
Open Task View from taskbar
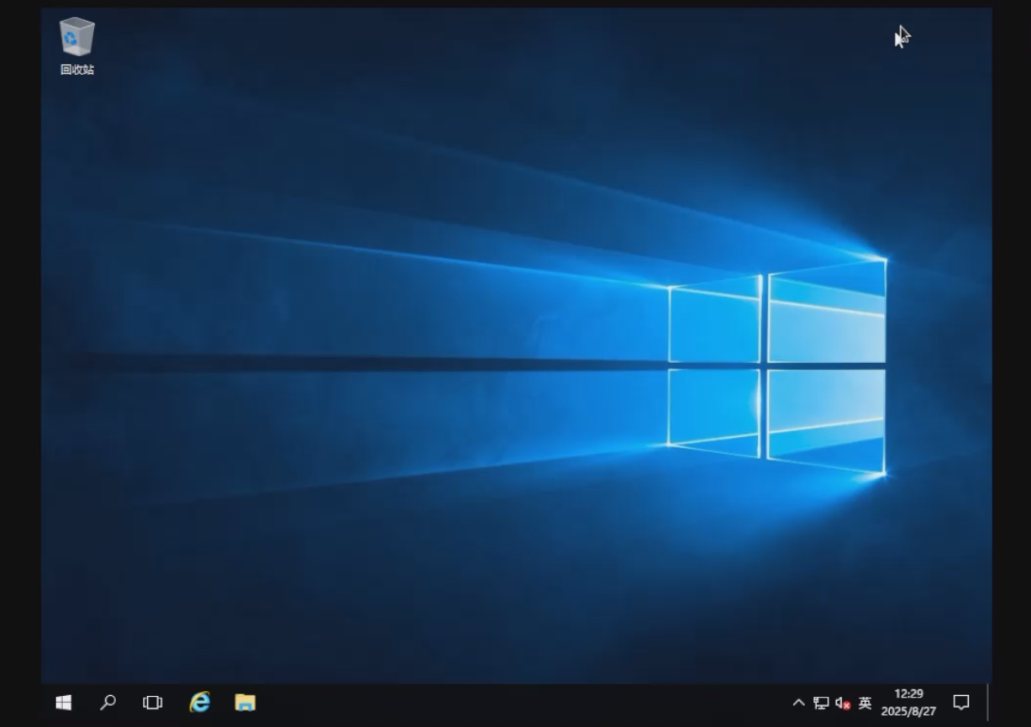pos(153,703)
